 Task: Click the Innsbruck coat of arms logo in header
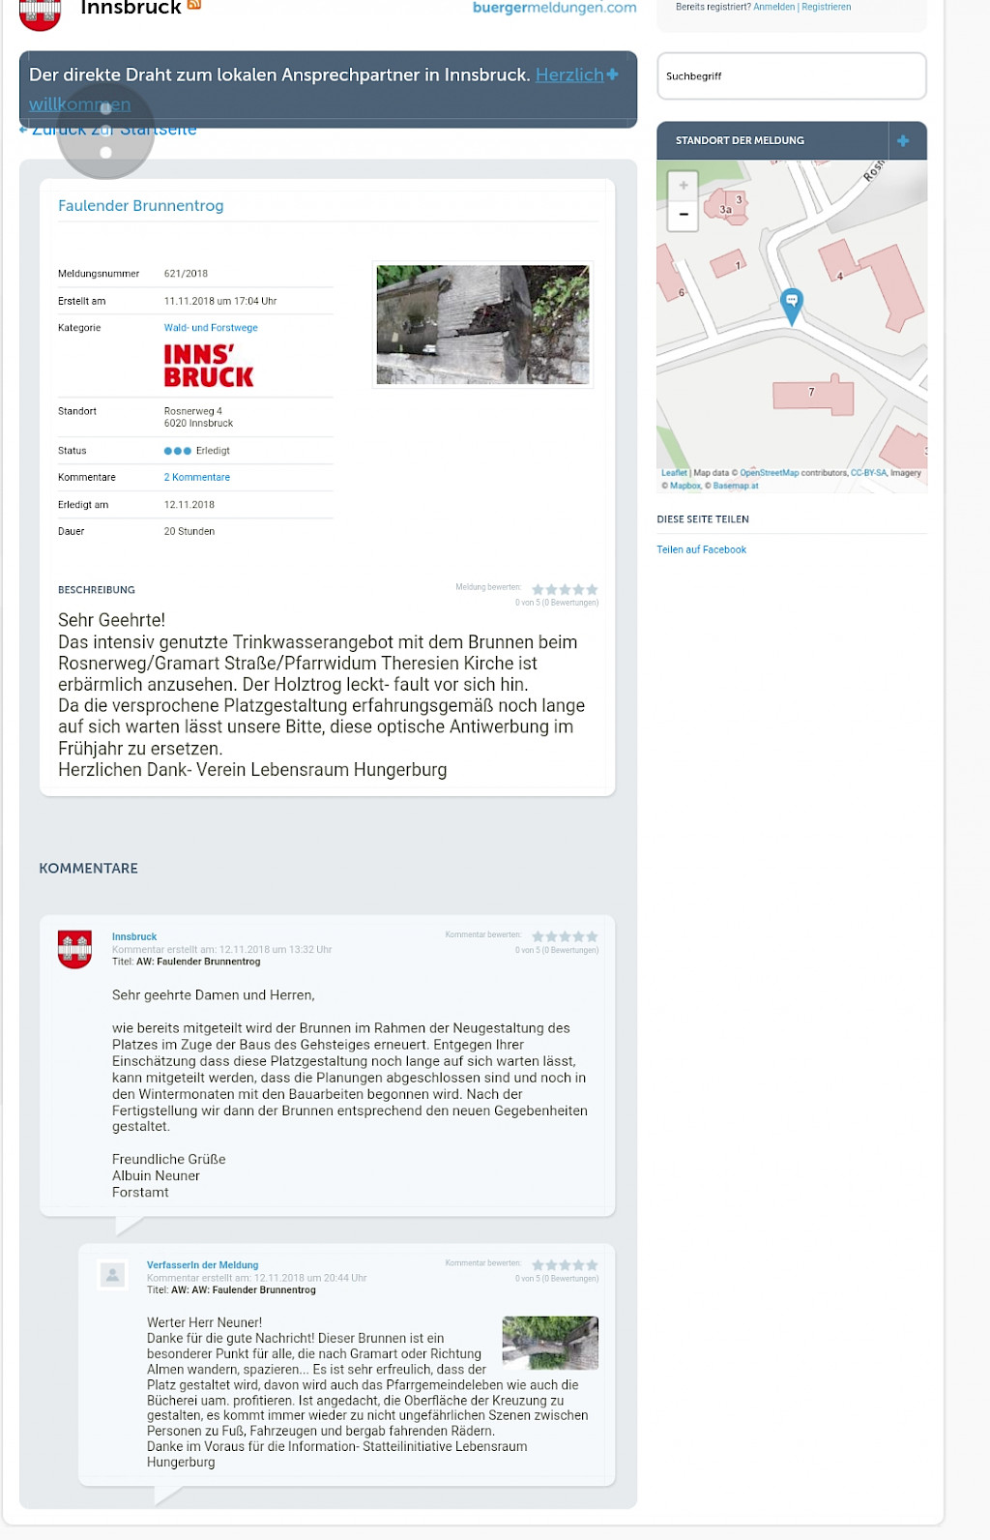[40, 14]
